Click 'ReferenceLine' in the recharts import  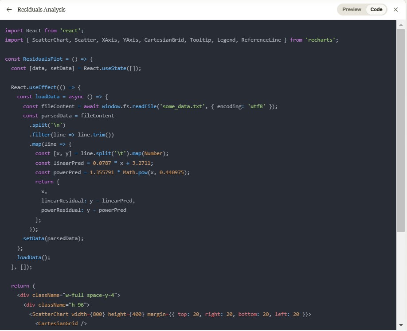point(261,40)
